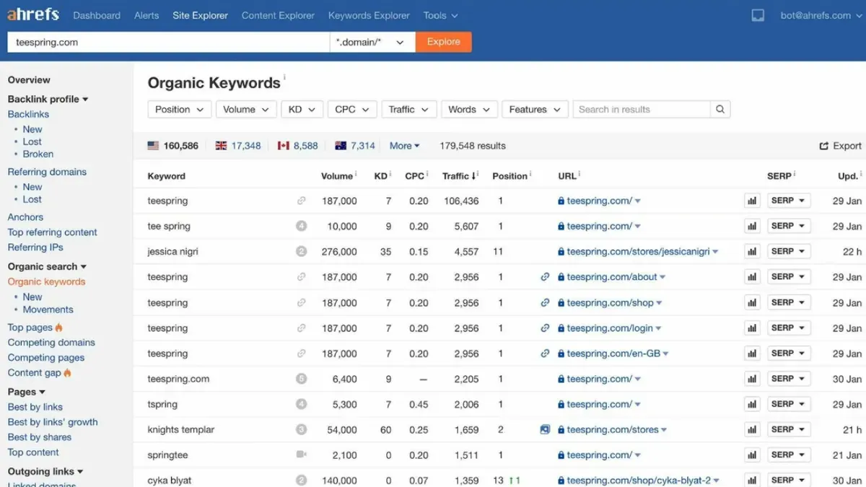Open the Dashboard menu
This screenshot has width=866, height=487.
[x=97, y=15]
